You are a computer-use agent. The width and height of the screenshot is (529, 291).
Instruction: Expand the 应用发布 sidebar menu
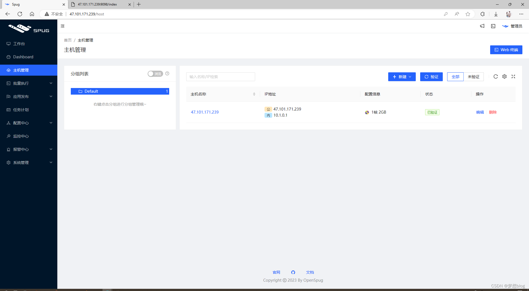click(x=29, y=97)
